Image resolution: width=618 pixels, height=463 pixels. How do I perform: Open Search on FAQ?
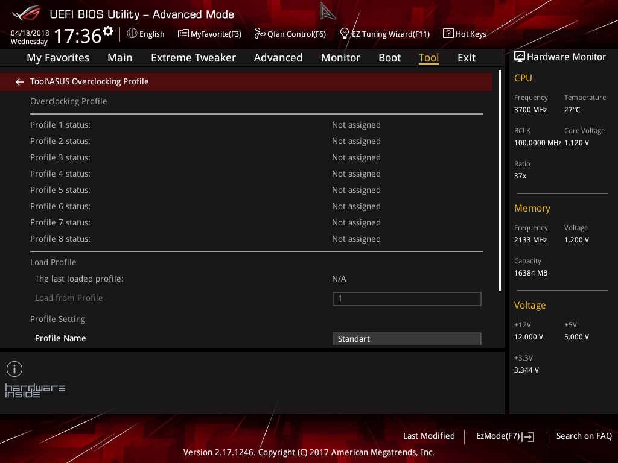pos(584,436)
